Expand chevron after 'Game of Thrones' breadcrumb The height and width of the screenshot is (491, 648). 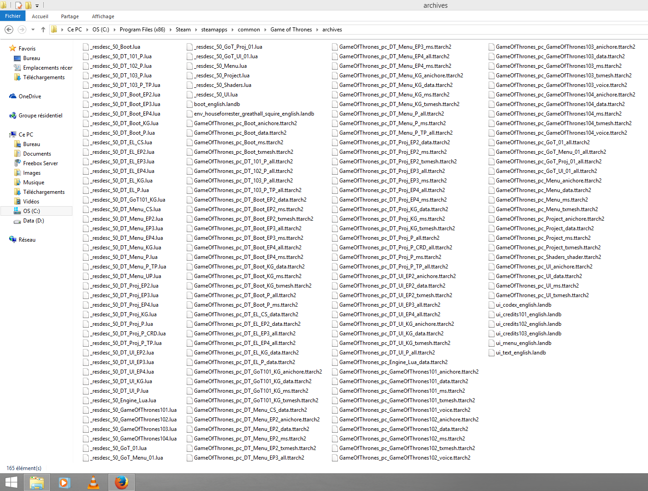click(x=317, y=30)
